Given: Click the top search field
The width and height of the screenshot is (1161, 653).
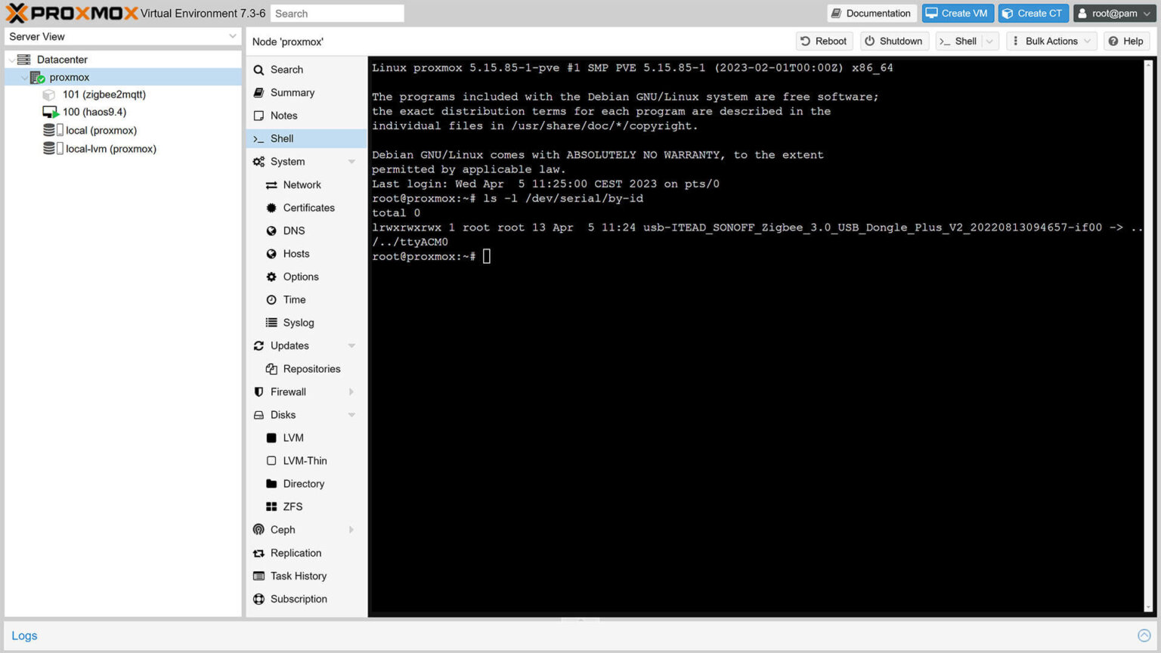Looking at the screenshot, I should tap(337, 13).
